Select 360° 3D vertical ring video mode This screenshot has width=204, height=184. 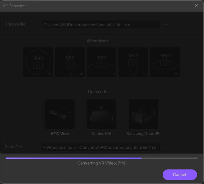click(133, 62)
